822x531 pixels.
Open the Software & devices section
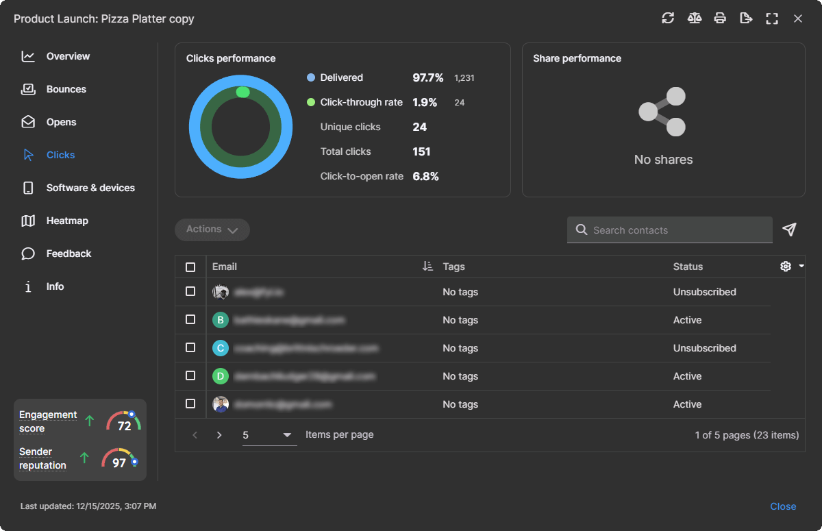tap(90, 188)
